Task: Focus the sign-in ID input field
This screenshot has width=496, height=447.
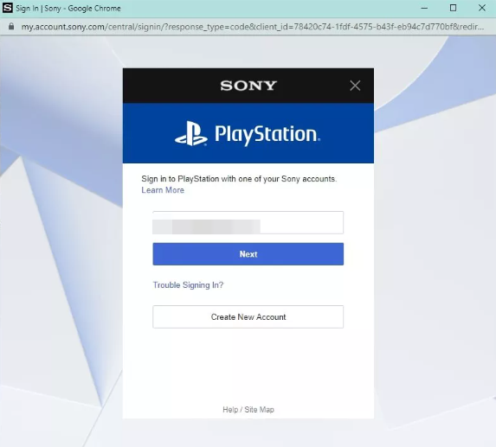Action: pyautogui.click(x=248, y=223)
